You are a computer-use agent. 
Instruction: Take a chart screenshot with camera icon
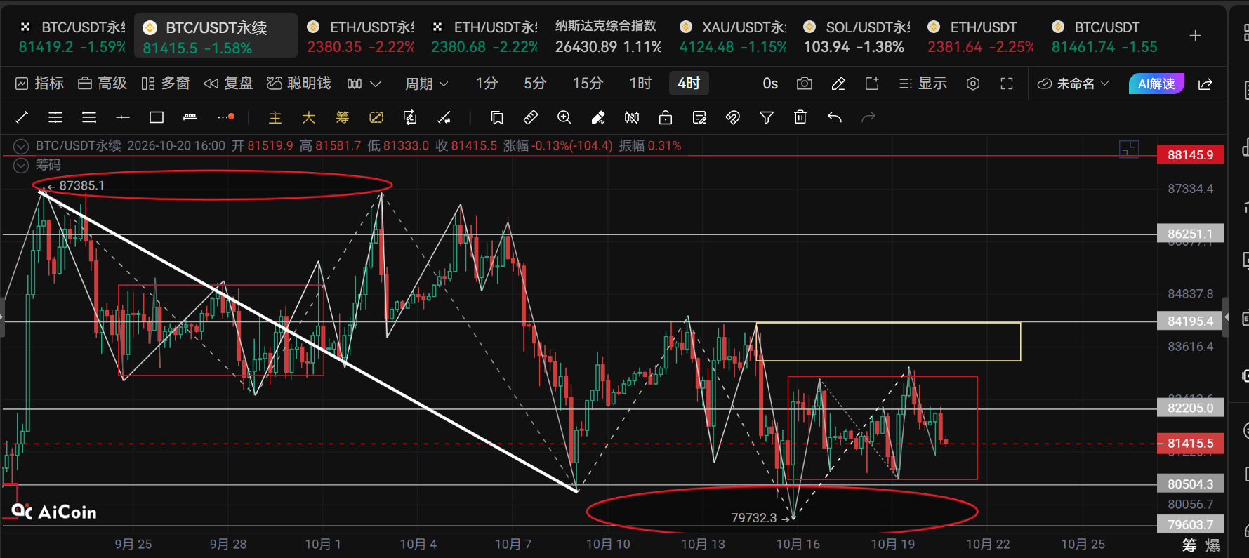805,84
